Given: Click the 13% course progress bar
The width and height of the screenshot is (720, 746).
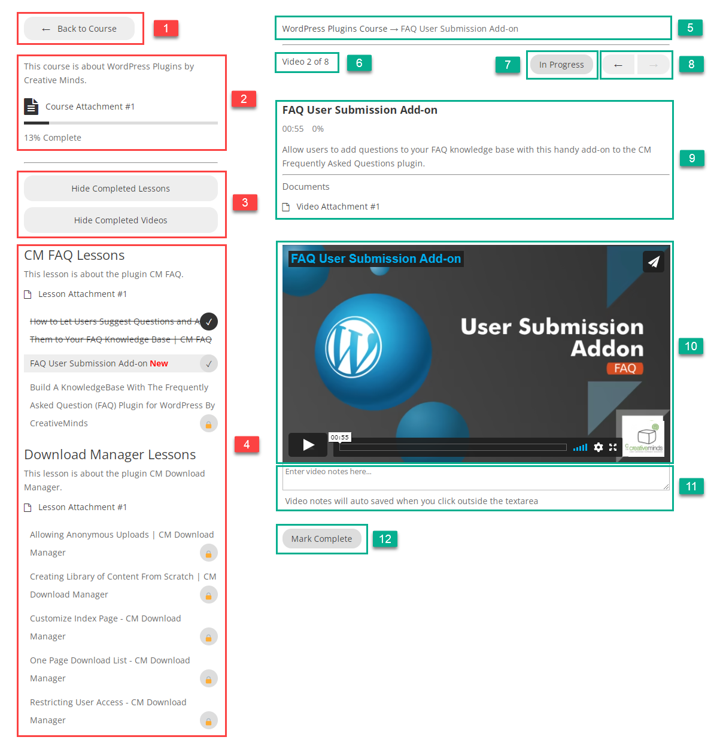Looking at the screenshot, I should (121, 123).
